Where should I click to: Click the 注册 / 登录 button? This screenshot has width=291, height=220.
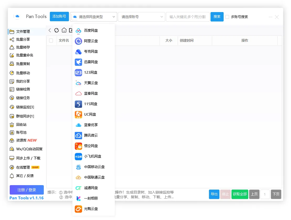tap(27, 190)
